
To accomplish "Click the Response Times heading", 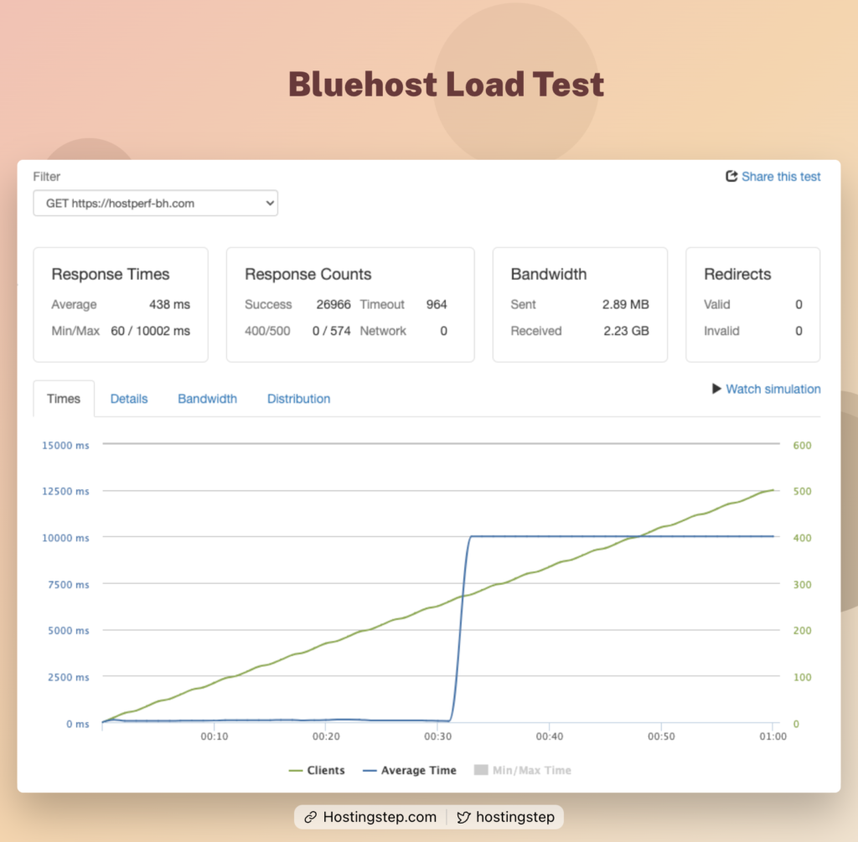I will coord(111,274).
